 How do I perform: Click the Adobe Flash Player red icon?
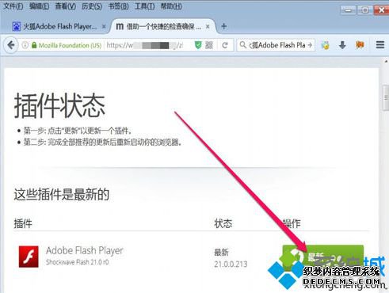(x=29, y=257)
